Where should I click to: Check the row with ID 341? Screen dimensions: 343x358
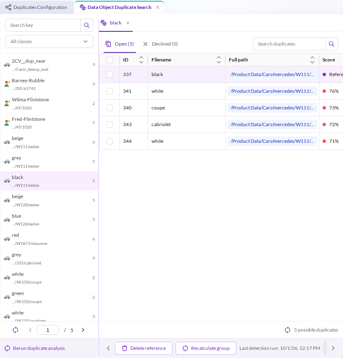pyautogui.click(x=110, y=91)
